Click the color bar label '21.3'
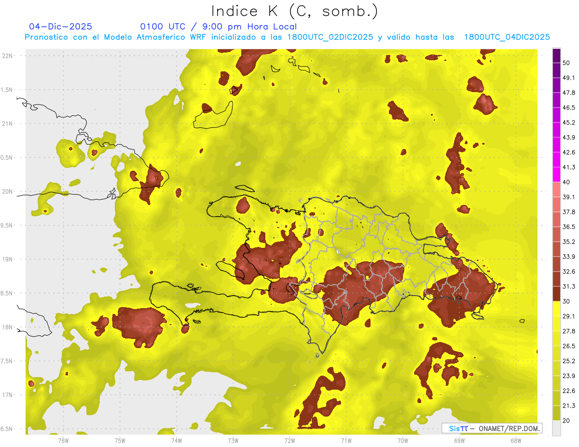579x447 pixels. pos(569,406)
